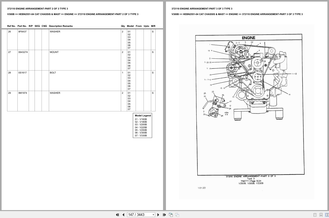Viewport: 329px width, 218px height.
Task: Open the page number dropdown arrow
Action: click(153, 215)
